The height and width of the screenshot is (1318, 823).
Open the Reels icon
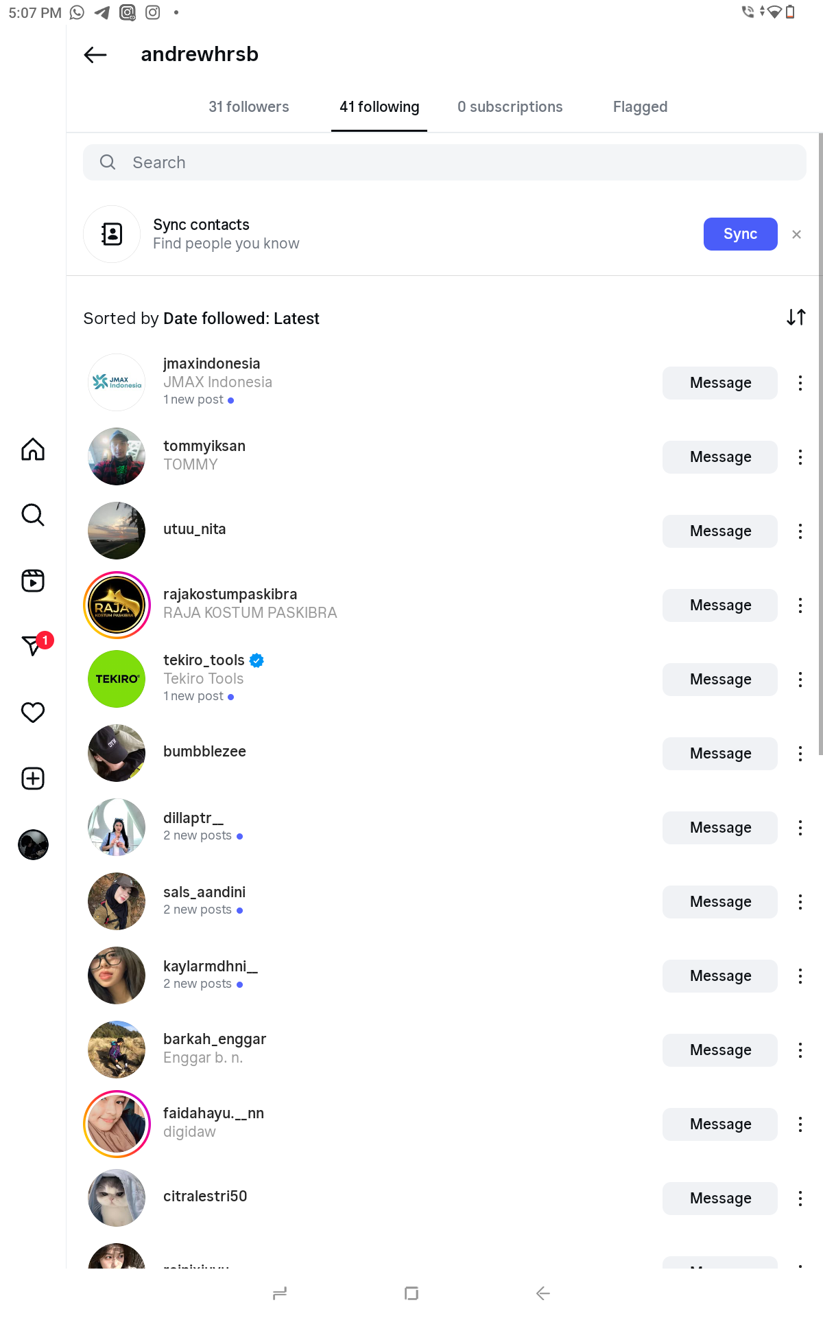(x=33, y=581)
